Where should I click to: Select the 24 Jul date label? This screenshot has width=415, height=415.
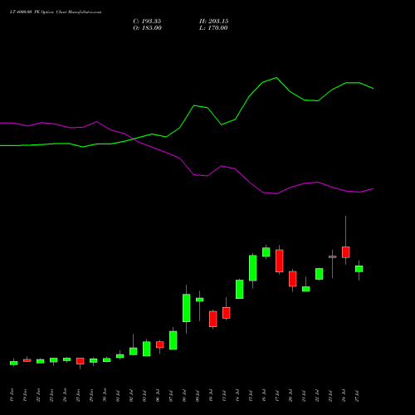344,395
